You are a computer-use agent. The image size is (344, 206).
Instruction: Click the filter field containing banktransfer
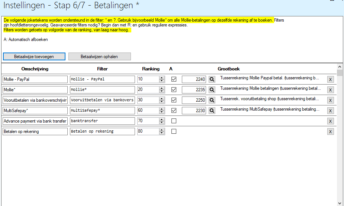pos(102,121)
